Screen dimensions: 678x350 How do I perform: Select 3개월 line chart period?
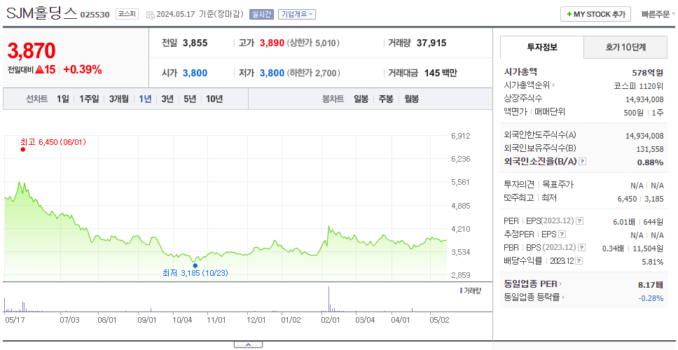119,99
